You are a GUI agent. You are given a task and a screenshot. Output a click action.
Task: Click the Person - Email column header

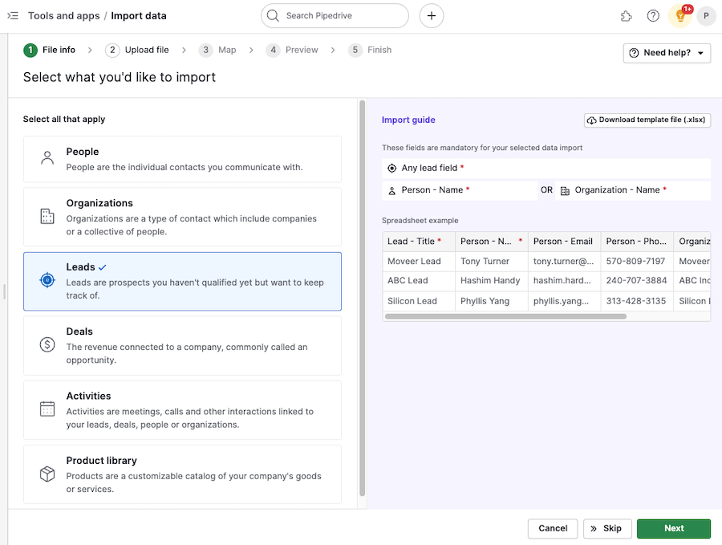pyautogui.click(x=564, y=242)
